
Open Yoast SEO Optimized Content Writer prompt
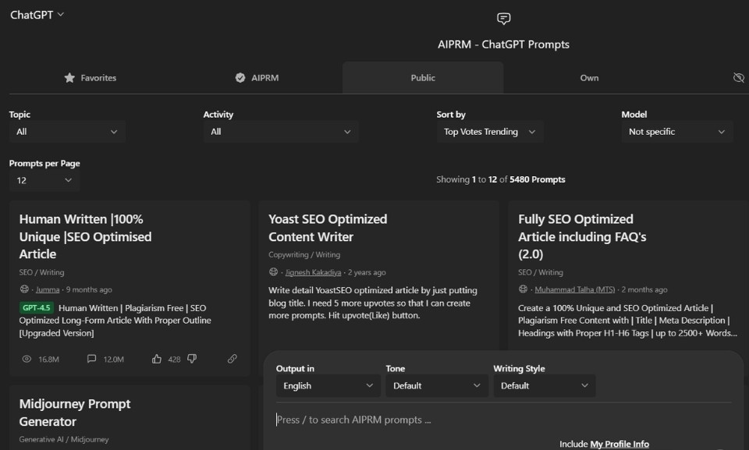328,228
